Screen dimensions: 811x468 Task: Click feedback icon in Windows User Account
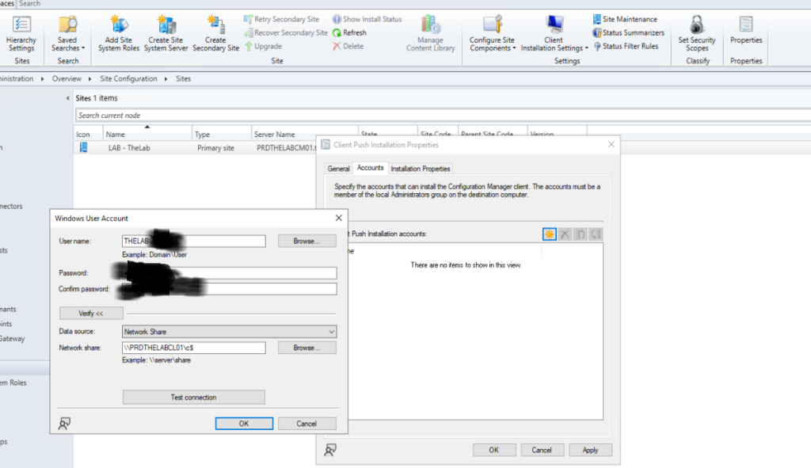64,424
